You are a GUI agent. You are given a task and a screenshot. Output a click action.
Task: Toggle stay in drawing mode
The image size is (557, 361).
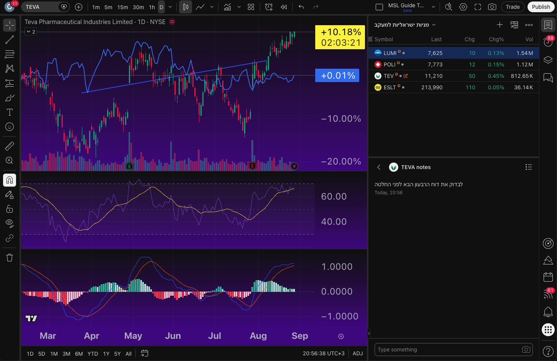[x=10, y=195]
